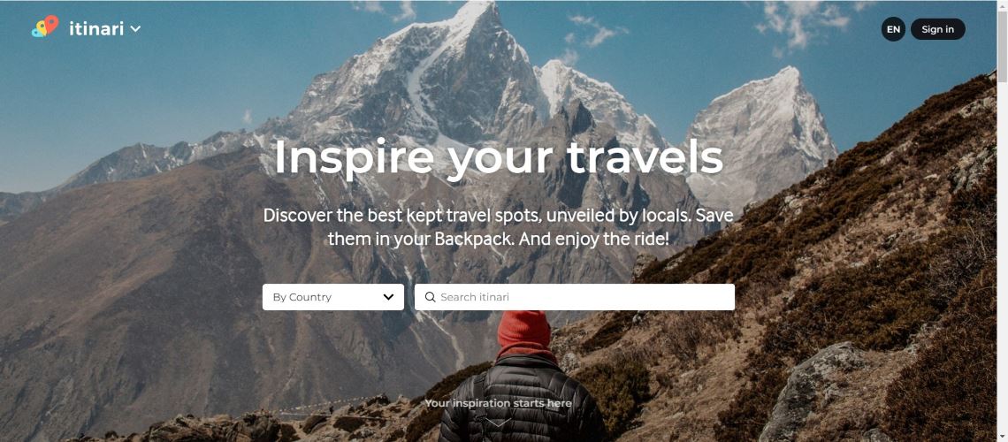This screenshot has width=1008, height=442.
Task: Focus the Search itinari input field
Action: (x=575, y=297)
